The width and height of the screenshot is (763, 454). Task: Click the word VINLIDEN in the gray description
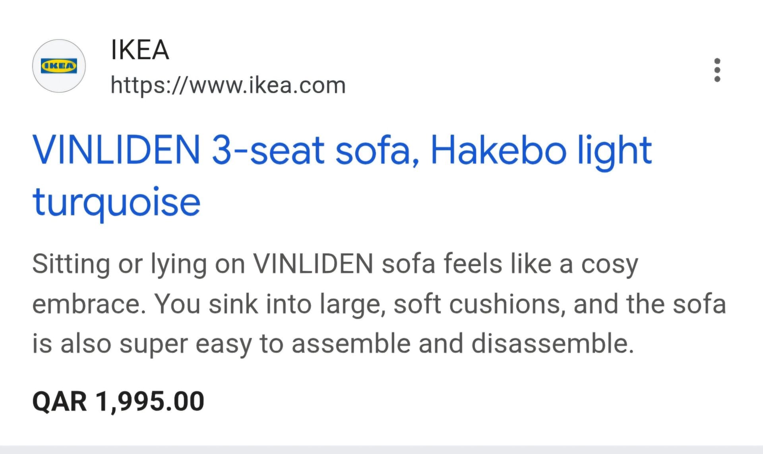[x=313, y=264]
